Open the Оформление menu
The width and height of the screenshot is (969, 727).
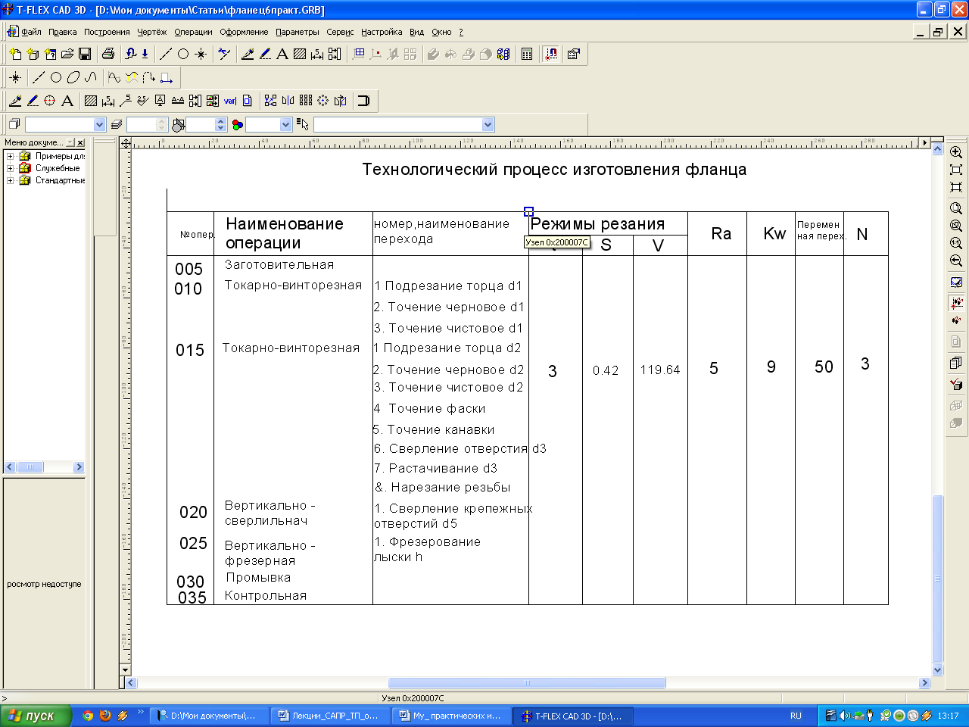click(x=244, y=32)
